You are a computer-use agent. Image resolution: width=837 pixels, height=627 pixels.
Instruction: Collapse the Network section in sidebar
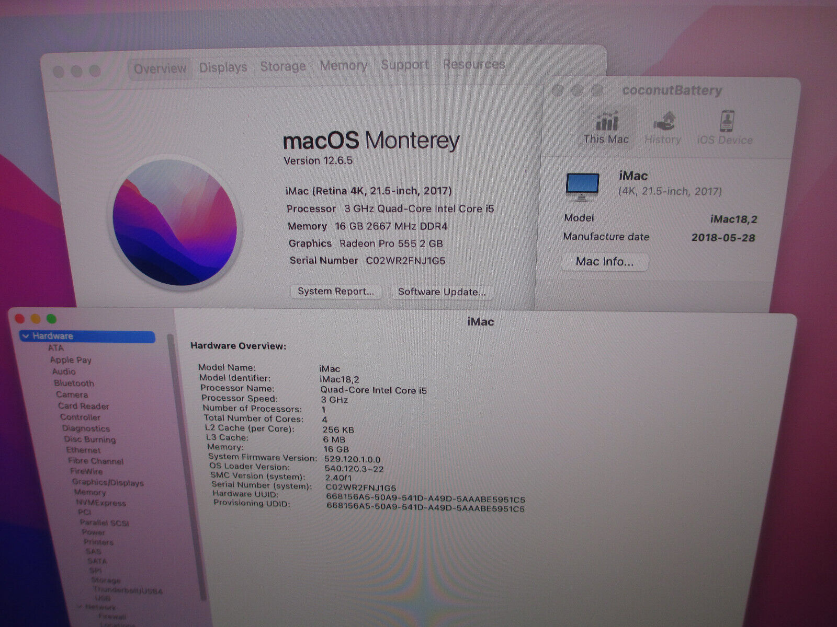pyautogui.click(x=80, y=607)
